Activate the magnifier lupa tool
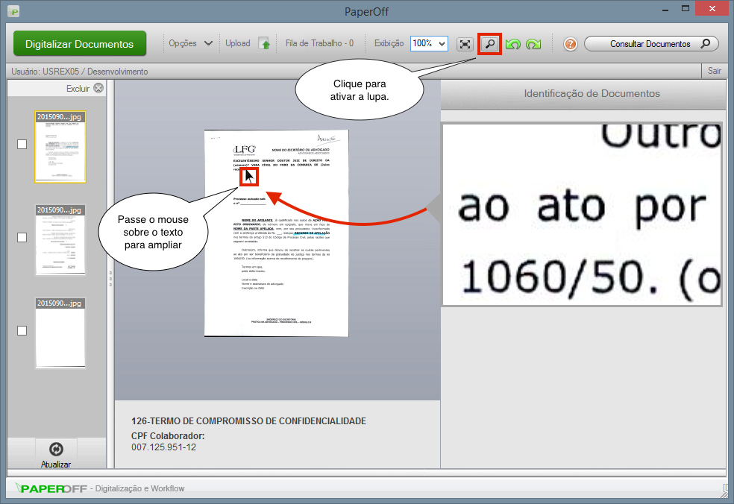 [489, 44]
